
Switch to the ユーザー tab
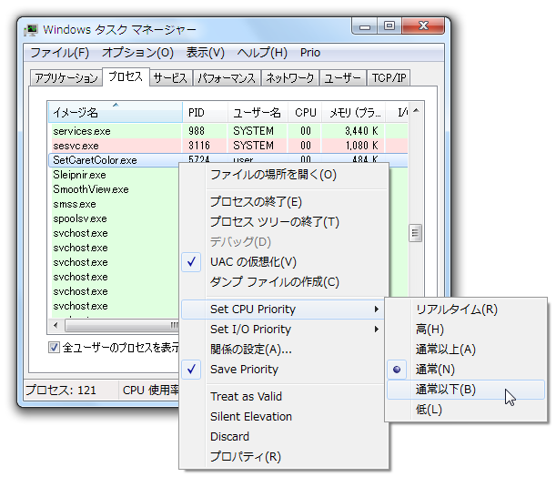click(x=342, y=78)
